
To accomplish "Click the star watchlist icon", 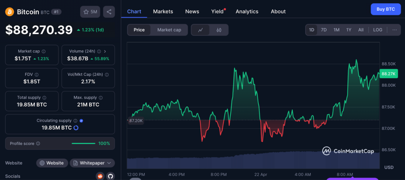I will 86,12.
